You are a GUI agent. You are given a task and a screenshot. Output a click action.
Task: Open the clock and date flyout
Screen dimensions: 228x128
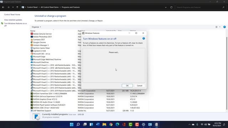[217, 124]
